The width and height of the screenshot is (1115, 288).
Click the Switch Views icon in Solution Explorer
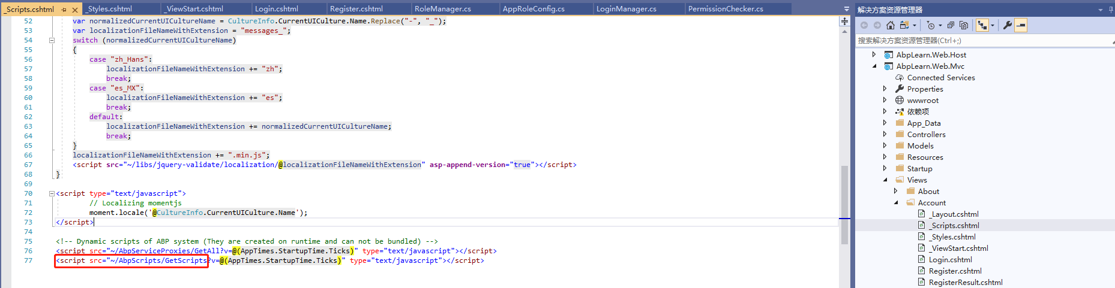click(904, 25)
